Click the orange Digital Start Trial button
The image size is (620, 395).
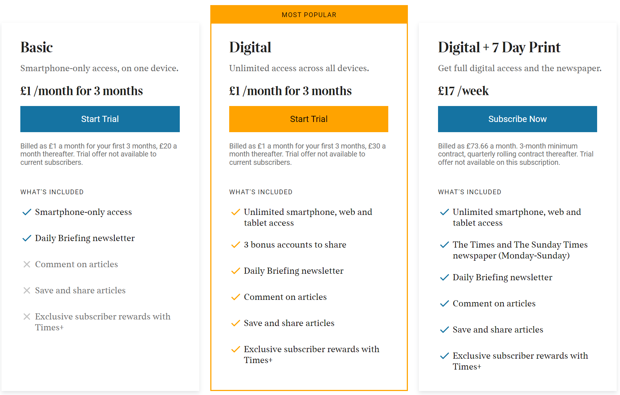(309, 119)
